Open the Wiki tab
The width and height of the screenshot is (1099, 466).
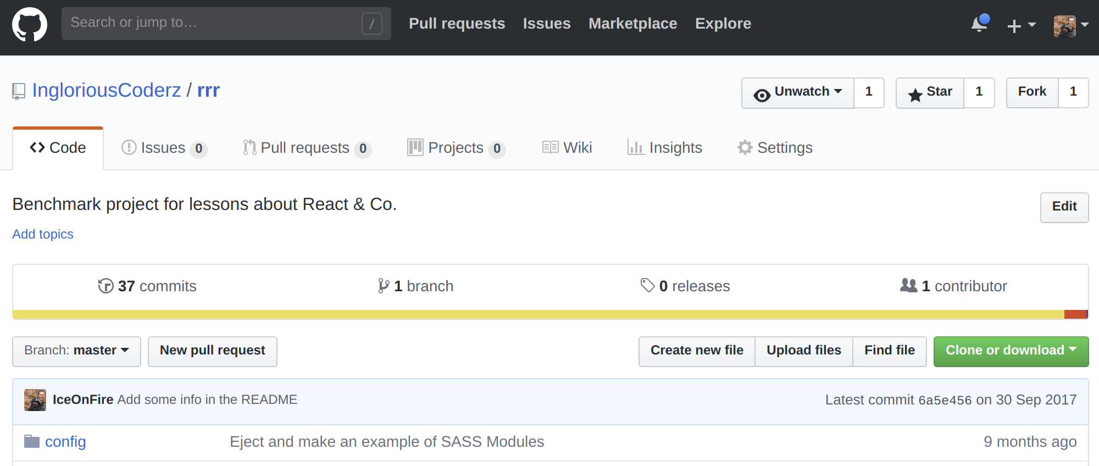click(x=567, y=148)
